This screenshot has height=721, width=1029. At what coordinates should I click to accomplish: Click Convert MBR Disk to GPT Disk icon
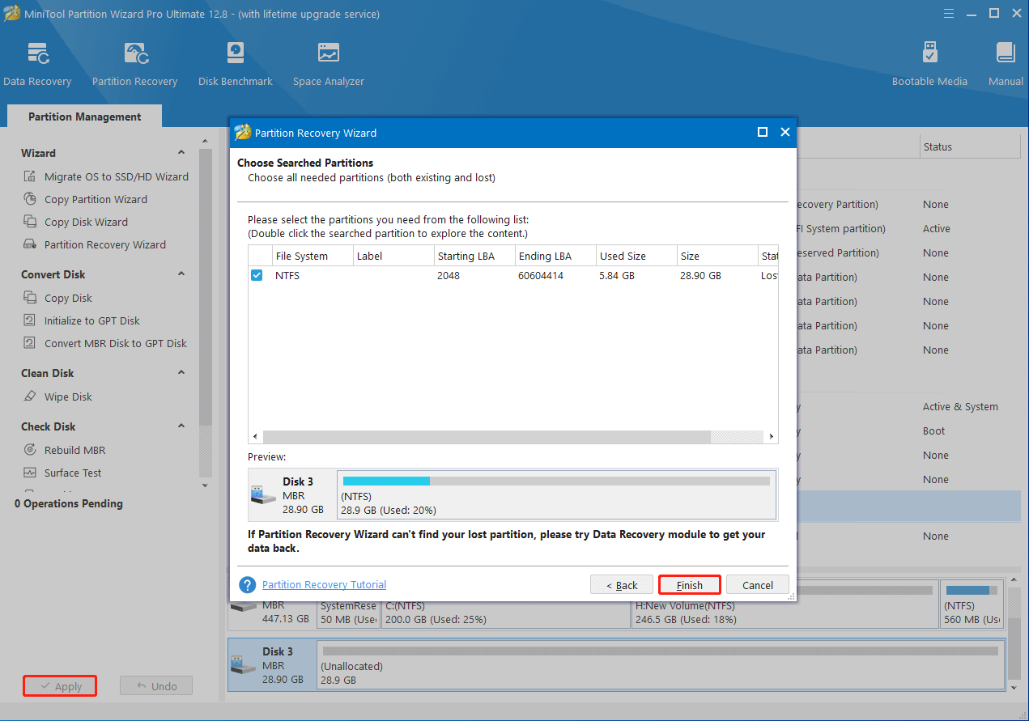(x=30, y=343)
